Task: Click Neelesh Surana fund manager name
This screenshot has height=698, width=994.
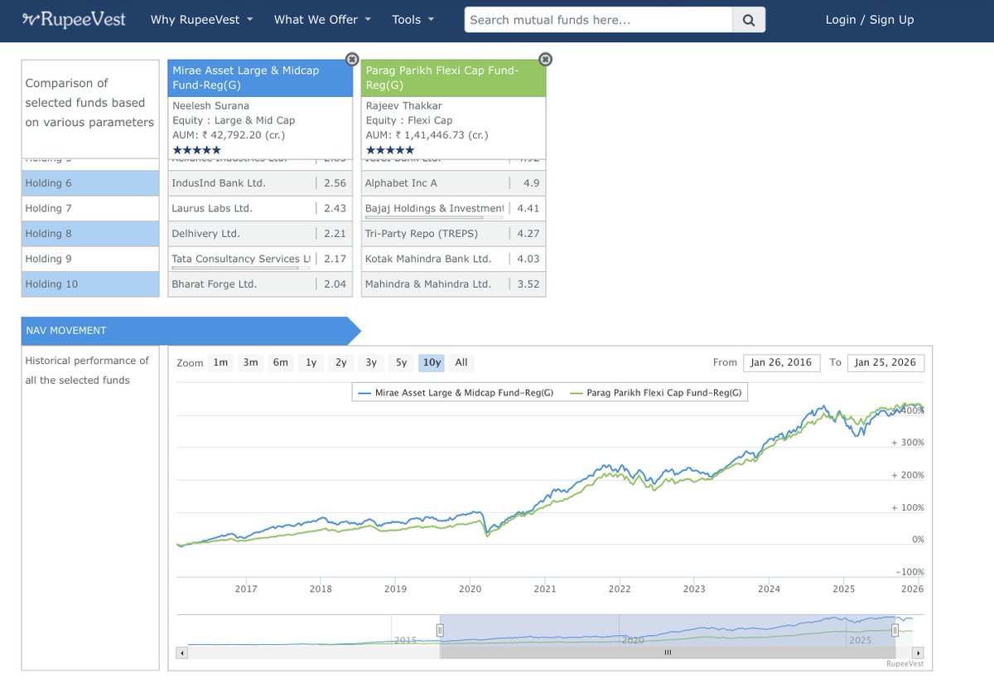Action: (x=210, y=105)
